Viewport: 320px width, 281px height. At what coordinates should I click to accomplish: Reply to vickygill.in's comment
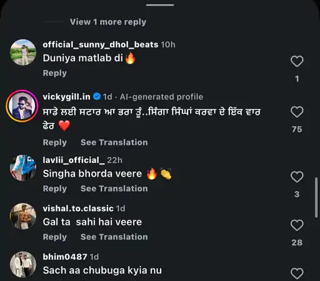(55, 142)
